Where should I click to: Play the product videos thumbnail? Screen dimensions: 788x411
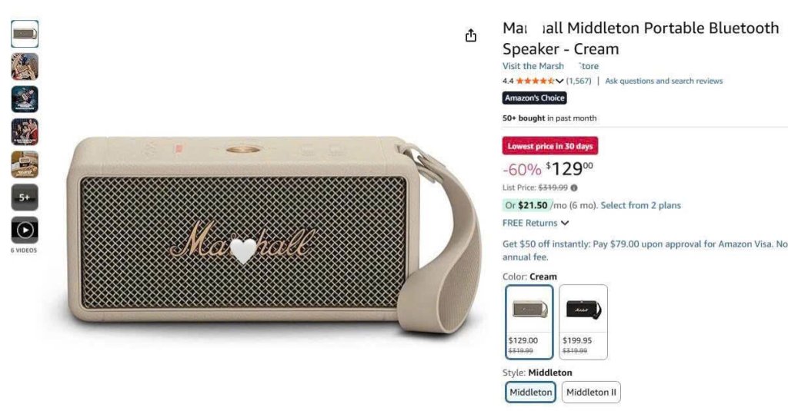pyautogui.click(x=25, y=230)
